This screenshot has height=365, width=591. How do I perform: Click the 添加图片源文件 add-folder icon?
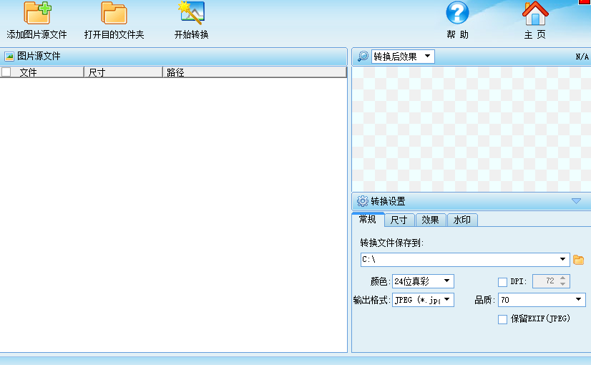[37, 13]
